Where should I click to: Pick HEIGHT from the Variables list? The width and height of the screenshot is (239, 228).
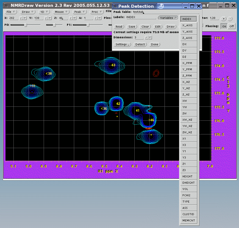coord(188,176)
